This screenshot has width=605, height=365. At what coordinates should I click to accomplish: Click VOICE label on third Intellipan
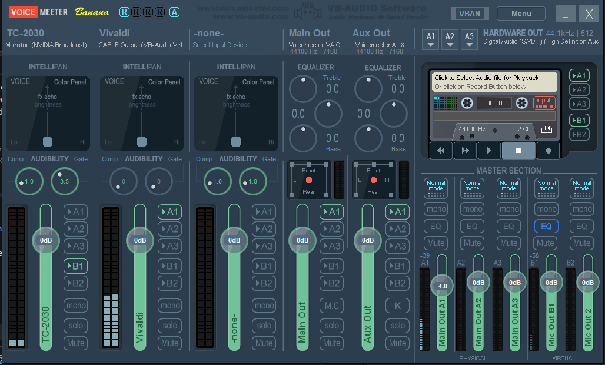pyautogui.click(x=208, y=81)
